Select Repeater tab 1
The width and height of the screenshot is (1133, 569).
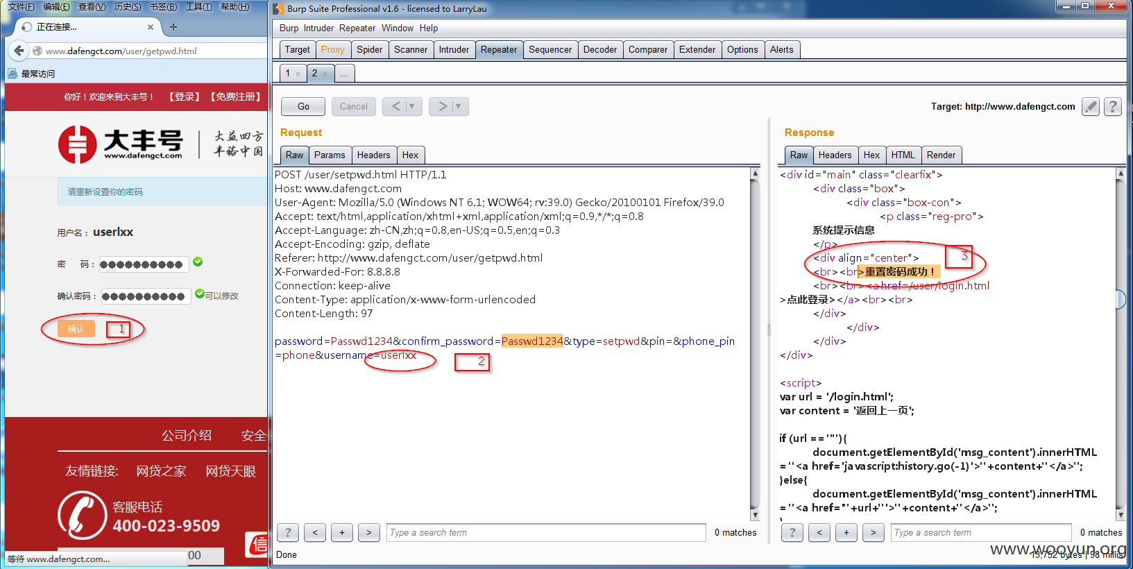(x=288, y=73)
